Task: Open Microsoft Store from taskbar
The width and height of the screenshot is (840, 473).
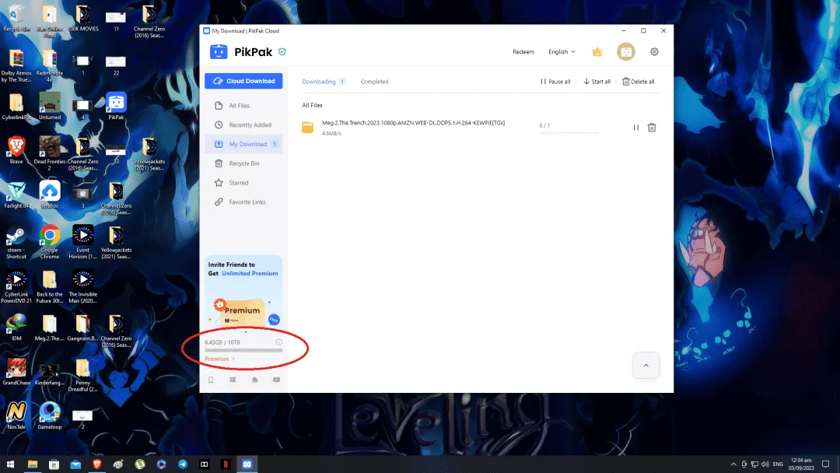Action: (54, 464)
